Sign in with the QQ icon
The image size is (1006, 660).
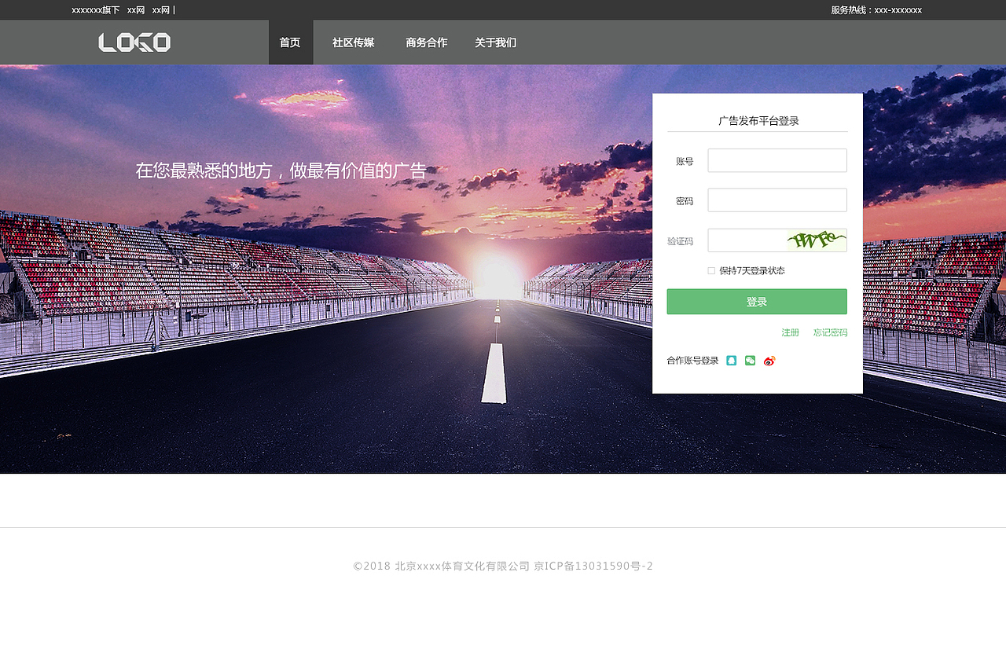pos(731,360)
